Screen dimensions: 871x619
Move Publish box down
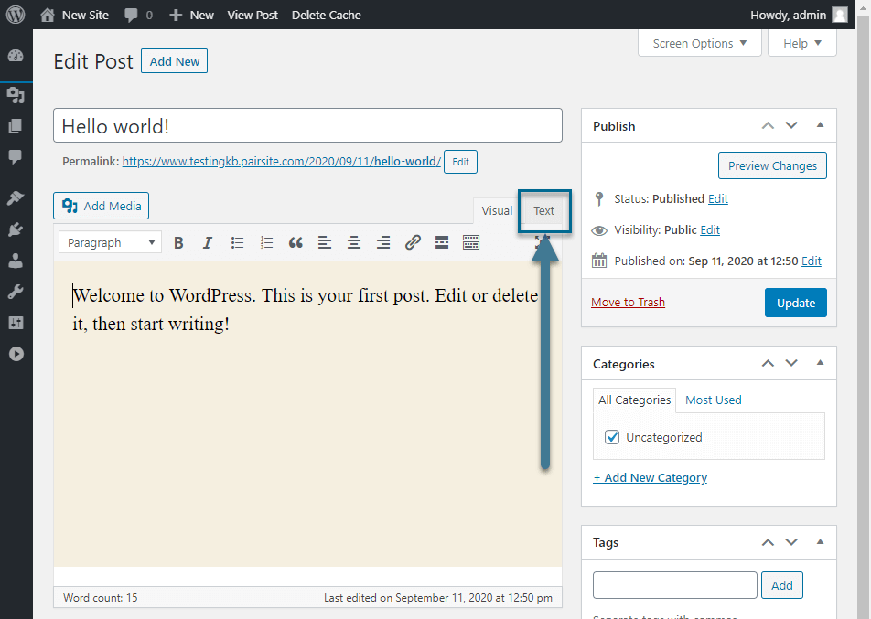tap(791, 125)
